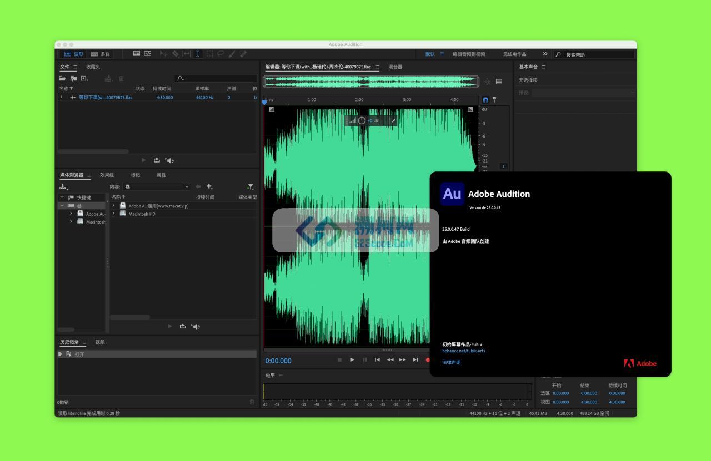This screenshot has height=461, width=711.
Task: Switch to 属性 tab
Action: [161, 175]
